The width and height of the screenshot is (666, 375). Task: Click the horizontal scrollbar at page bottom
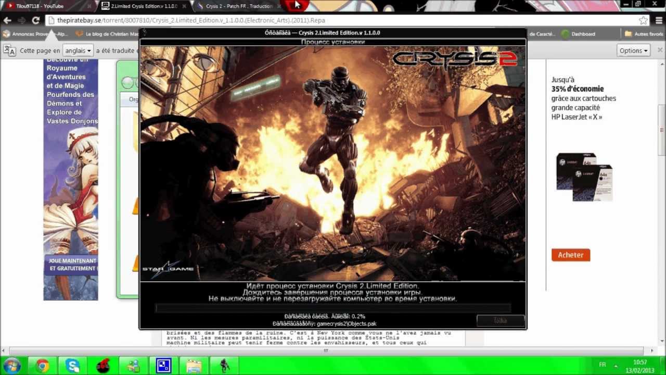pos(327,351)
